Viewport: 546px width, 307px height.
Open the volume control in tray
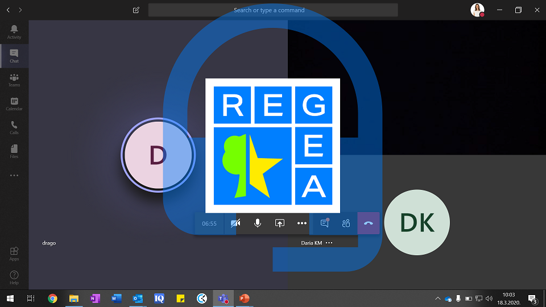pyautogui.click(x=489, y=298)
